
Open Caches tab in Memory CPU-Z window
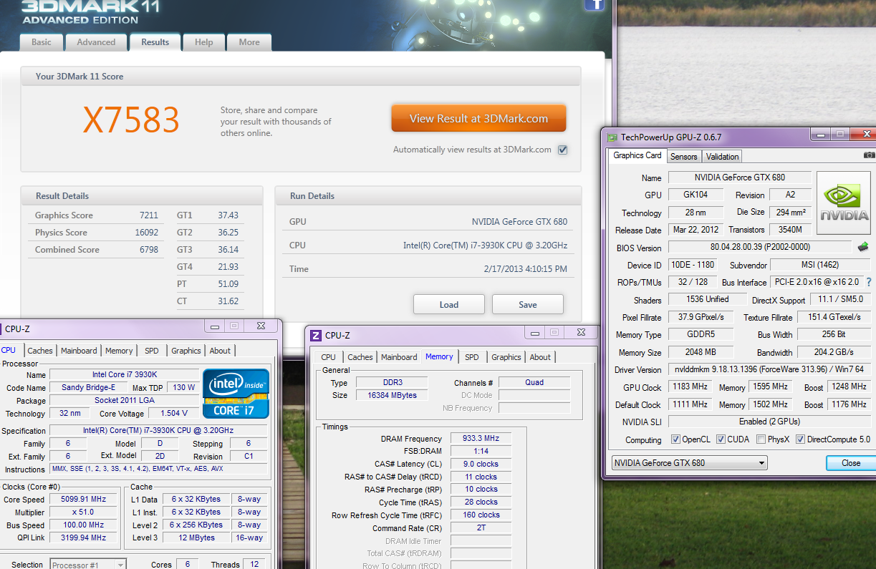click(360, 357)
